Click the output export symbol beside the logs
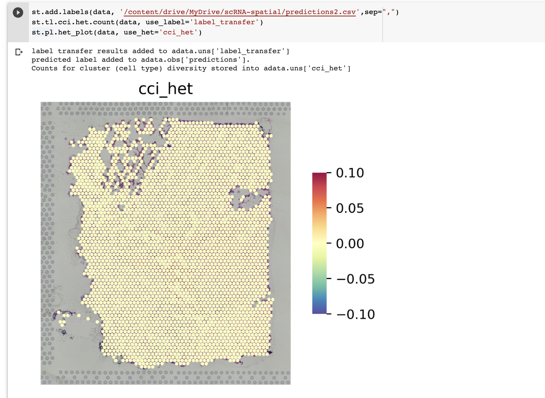Viewport: 545px width, 398px height. click(19, 52)
